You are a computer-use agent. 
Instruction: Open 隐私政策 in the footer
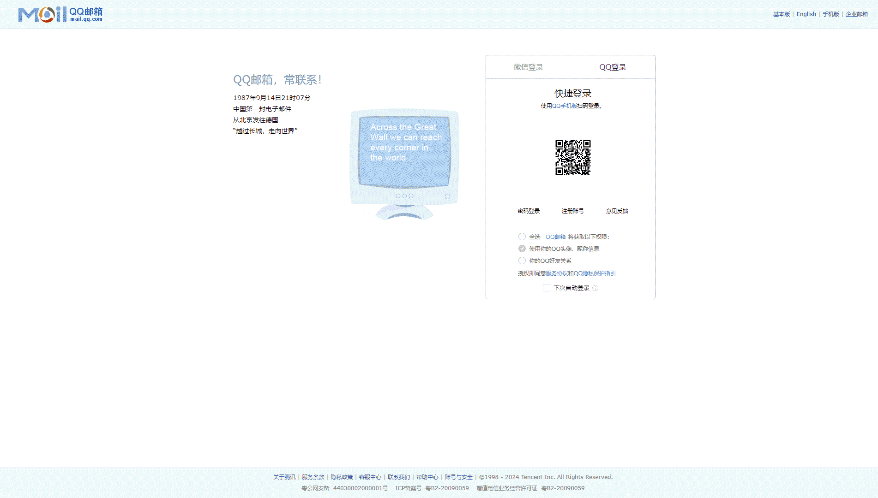tap(342, 477)
